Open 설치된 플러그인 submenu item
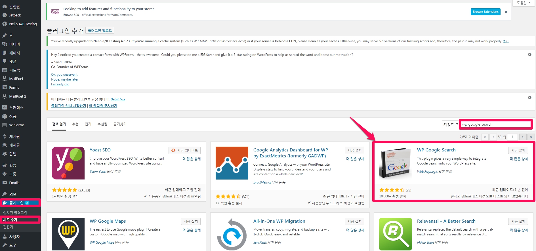536x251 pixels. (x=15, y=213)
